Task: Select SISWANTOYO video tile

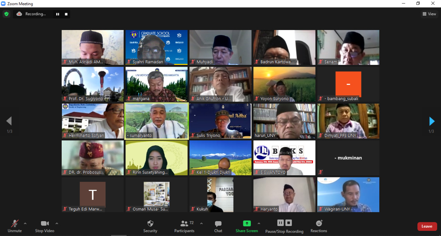Action: click(284, 158)
